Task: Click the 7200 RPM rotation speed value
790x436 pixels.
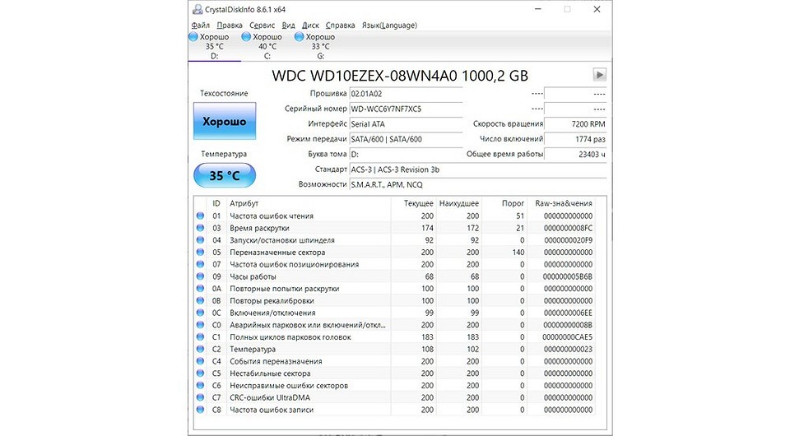Action: [575, 124]
